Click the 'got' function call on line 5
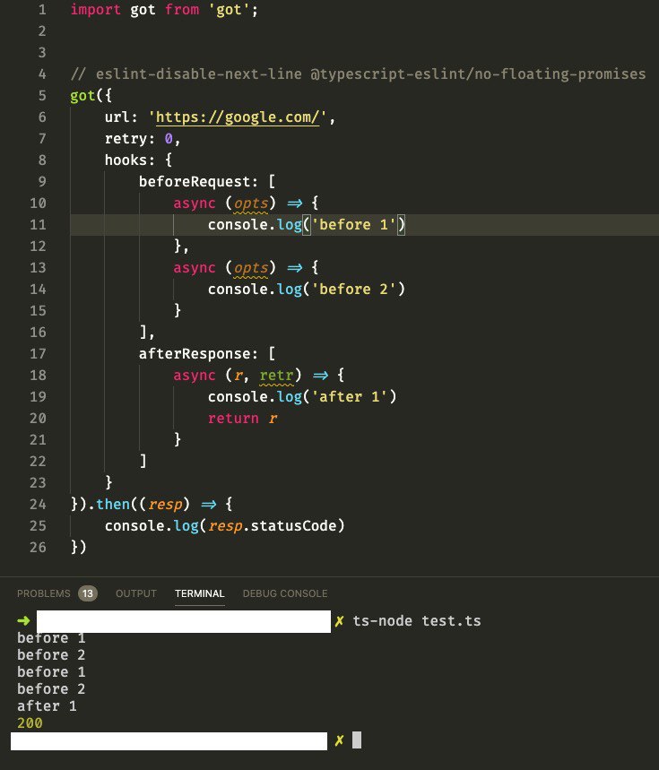 click(82, 95)
